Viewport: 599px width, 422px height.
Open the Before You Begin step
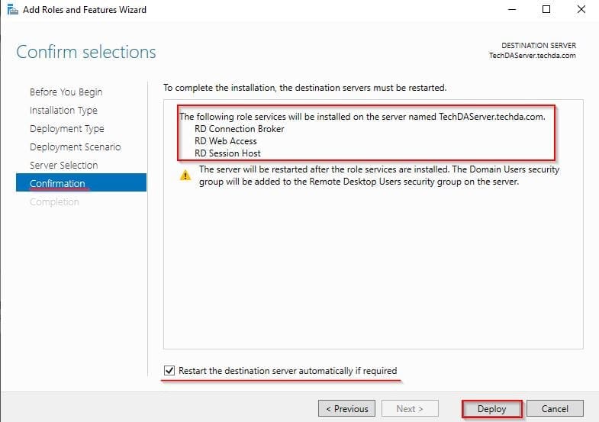[x=66, y=92]
